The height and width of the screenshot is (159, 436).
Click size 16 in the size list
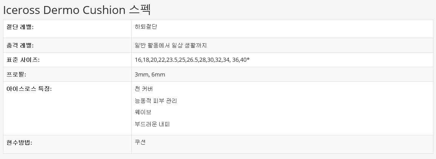pos(138,60)
